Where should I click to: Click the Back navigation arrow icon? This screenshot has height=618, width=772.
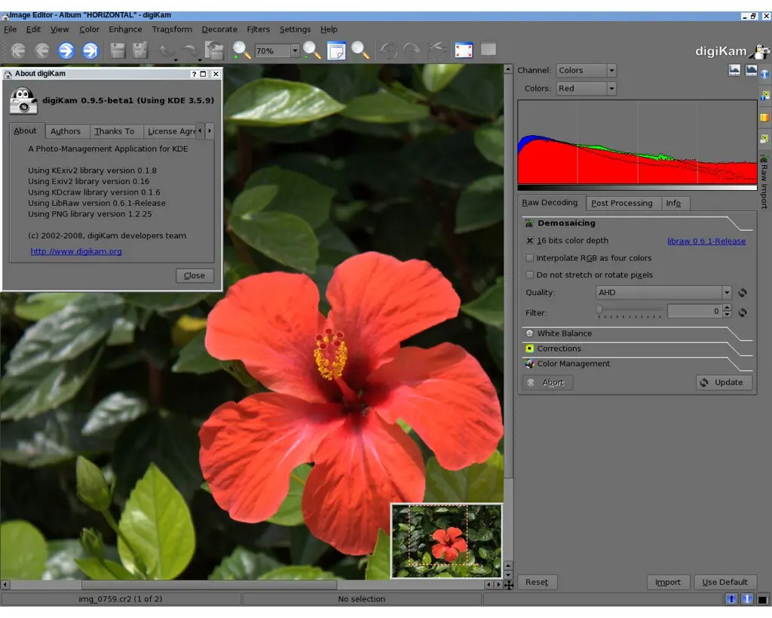pos(42,51)
